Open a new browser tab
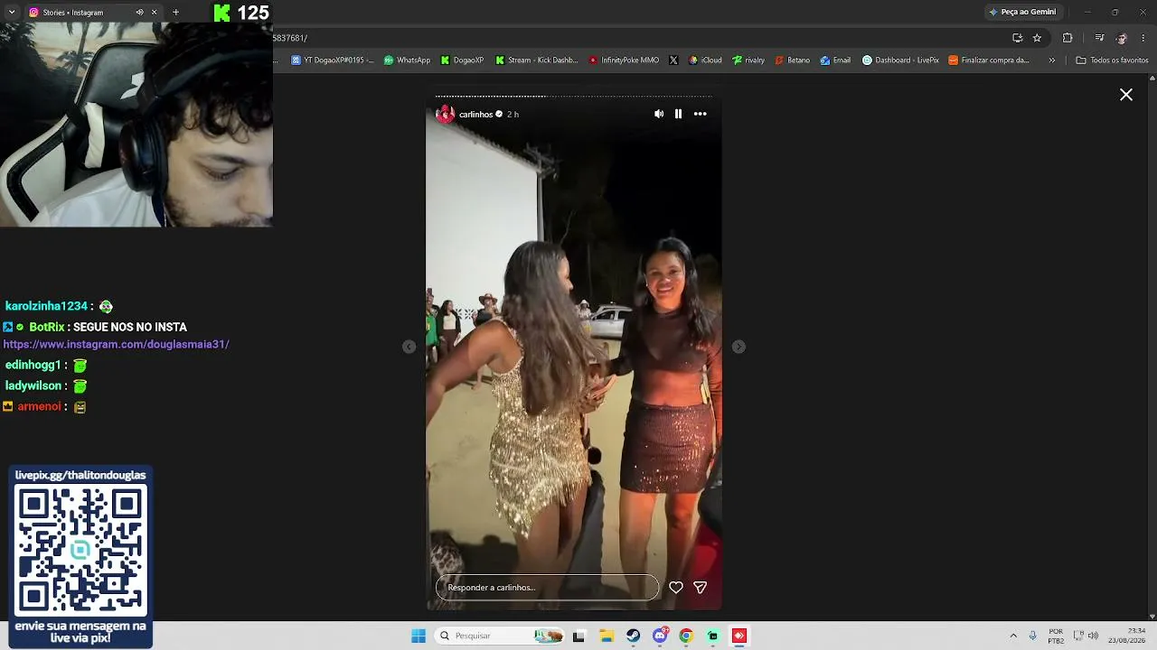 click(x=175, y=13)
